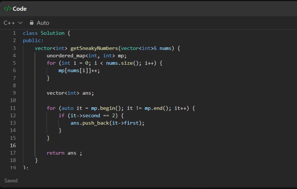Image resolution: width=297 pixels, height=189 pixels.
Task: Click the Saved status text
Action: [11, 180]
